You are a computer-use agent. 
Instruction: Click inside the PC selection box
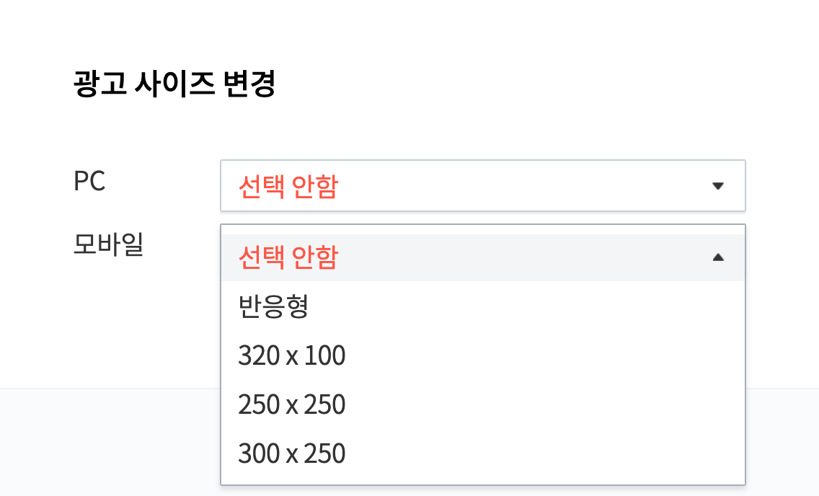(482, 185)
